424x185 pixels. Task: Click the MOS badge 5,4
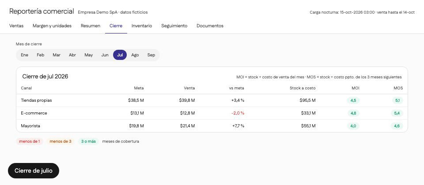point(397,113)
